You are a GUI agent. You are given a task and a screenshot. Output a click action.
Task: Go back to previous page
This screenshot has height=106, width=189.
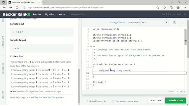point(4,7)
